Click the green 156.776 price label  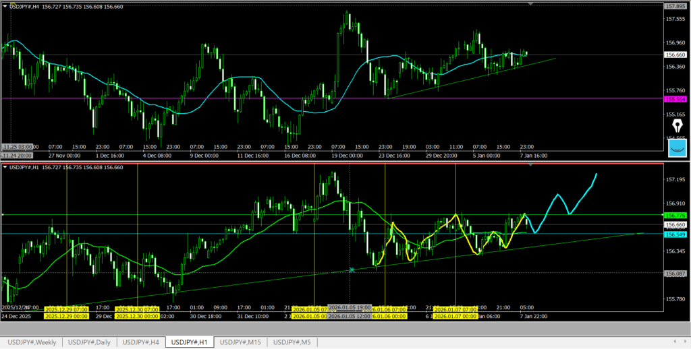pyautogui.click(x=675, y=215)
